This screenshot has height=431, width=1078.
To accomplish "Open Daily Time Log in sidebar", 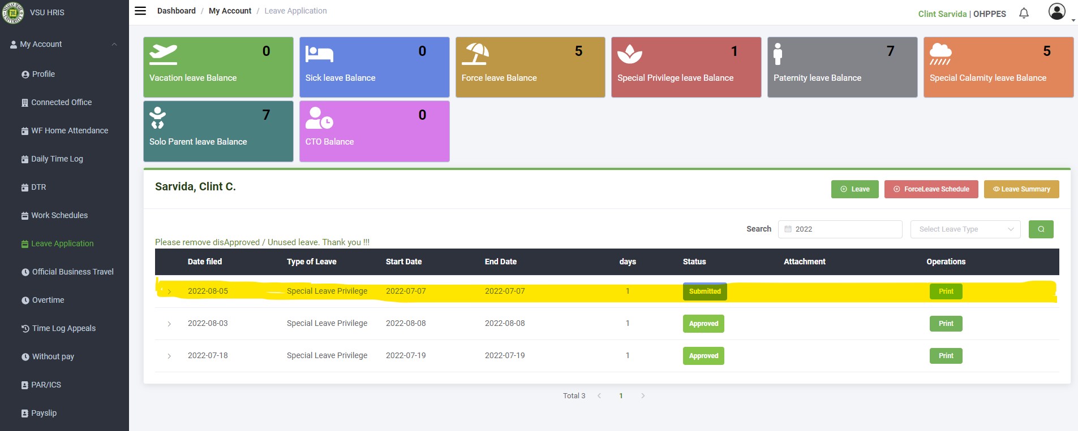I will [x=57, y=159].
